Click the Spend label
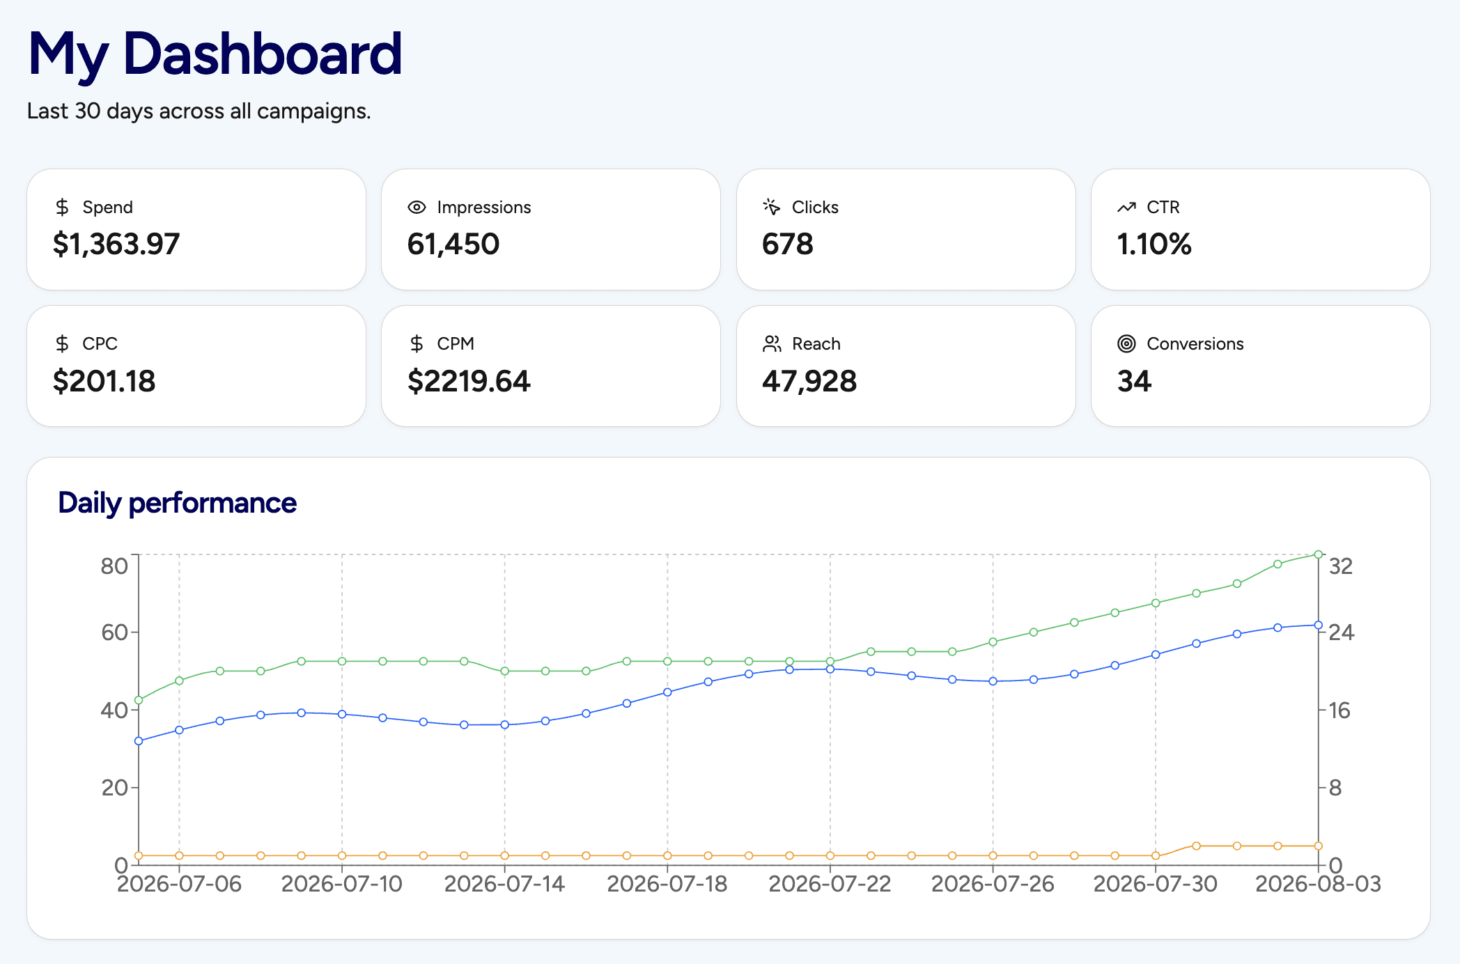1460x964 pixels. point(107,208)
